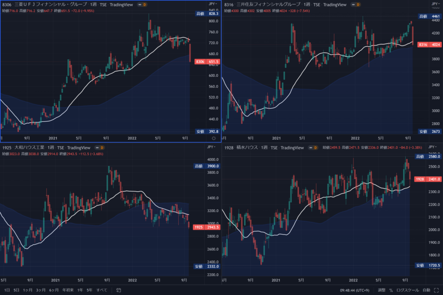Click 安値 2332.0 label on 1925 chart
Viewport: 443px width, 295px height.
(x=207, y=266)
